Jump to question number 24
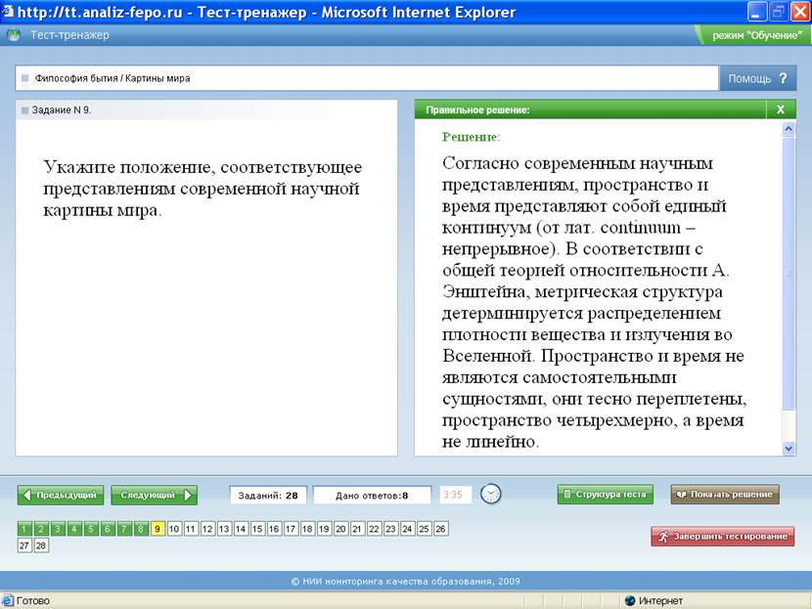Screen dimensions: 812x609 click(407, 529)
